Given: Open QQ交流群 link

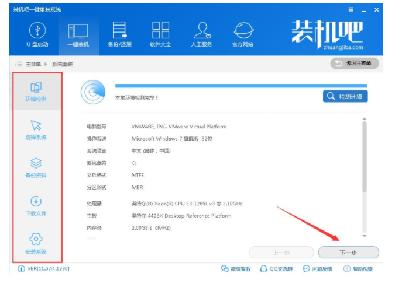Looking at the screenshot, I should tap(276, 269).
